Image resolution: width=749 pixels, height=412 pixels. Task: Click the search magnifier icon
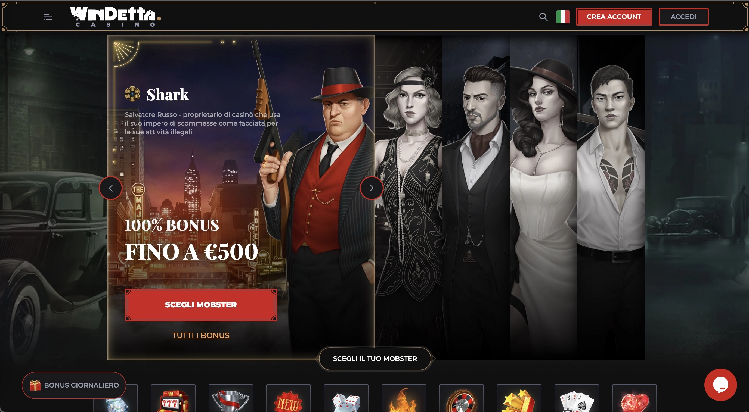pos(543,17)
